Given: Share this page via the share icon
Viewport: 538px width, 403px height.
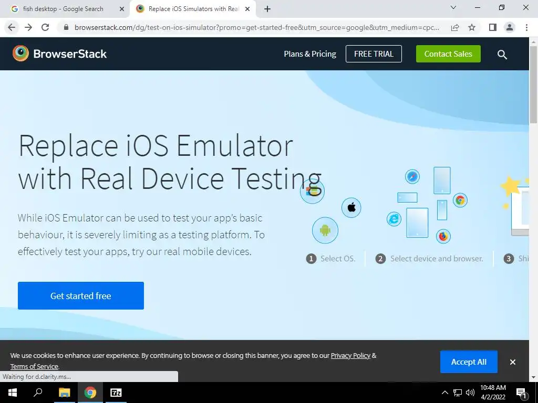Looking at the screenshot, I should pyautogui.click(x=455, y=27).
